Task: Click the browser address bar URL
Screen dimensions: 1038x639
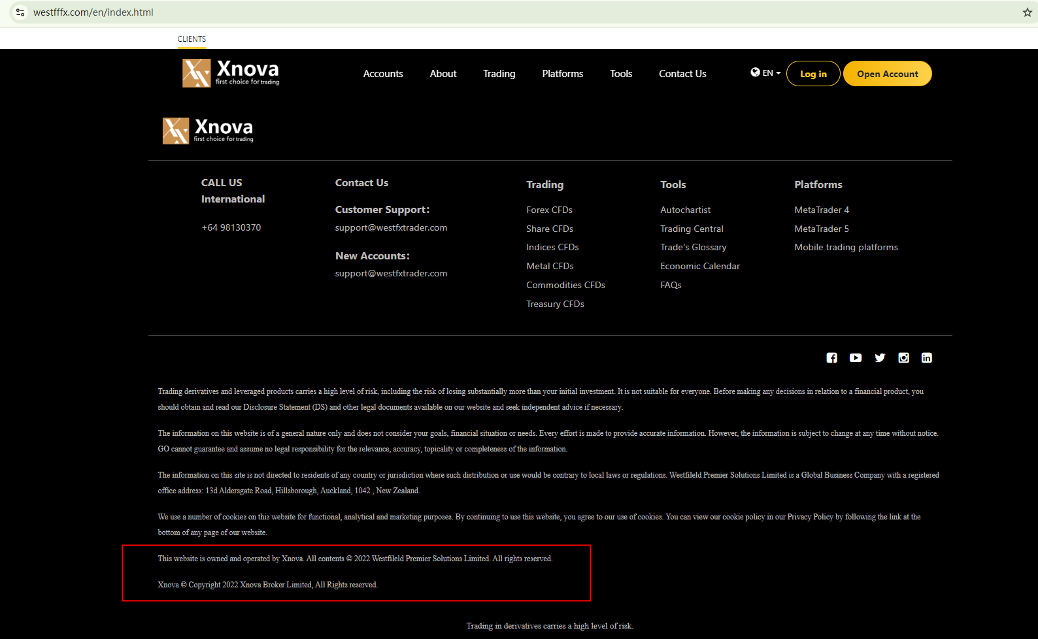Action: tap(93, 12)
